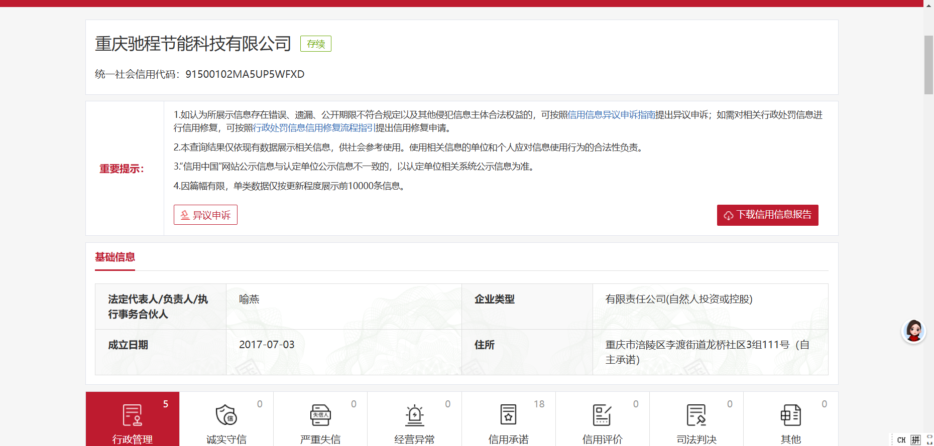The image size is (934, 446).
Task: Open the customer service avatar assistant
Action: point(913,331)
